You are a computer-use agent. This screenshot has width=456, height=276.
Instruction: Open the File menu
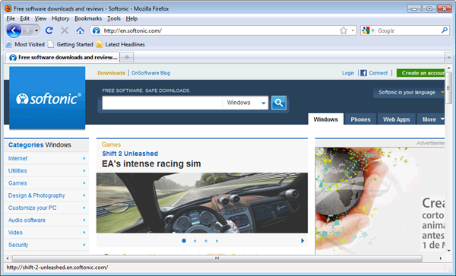11,18
